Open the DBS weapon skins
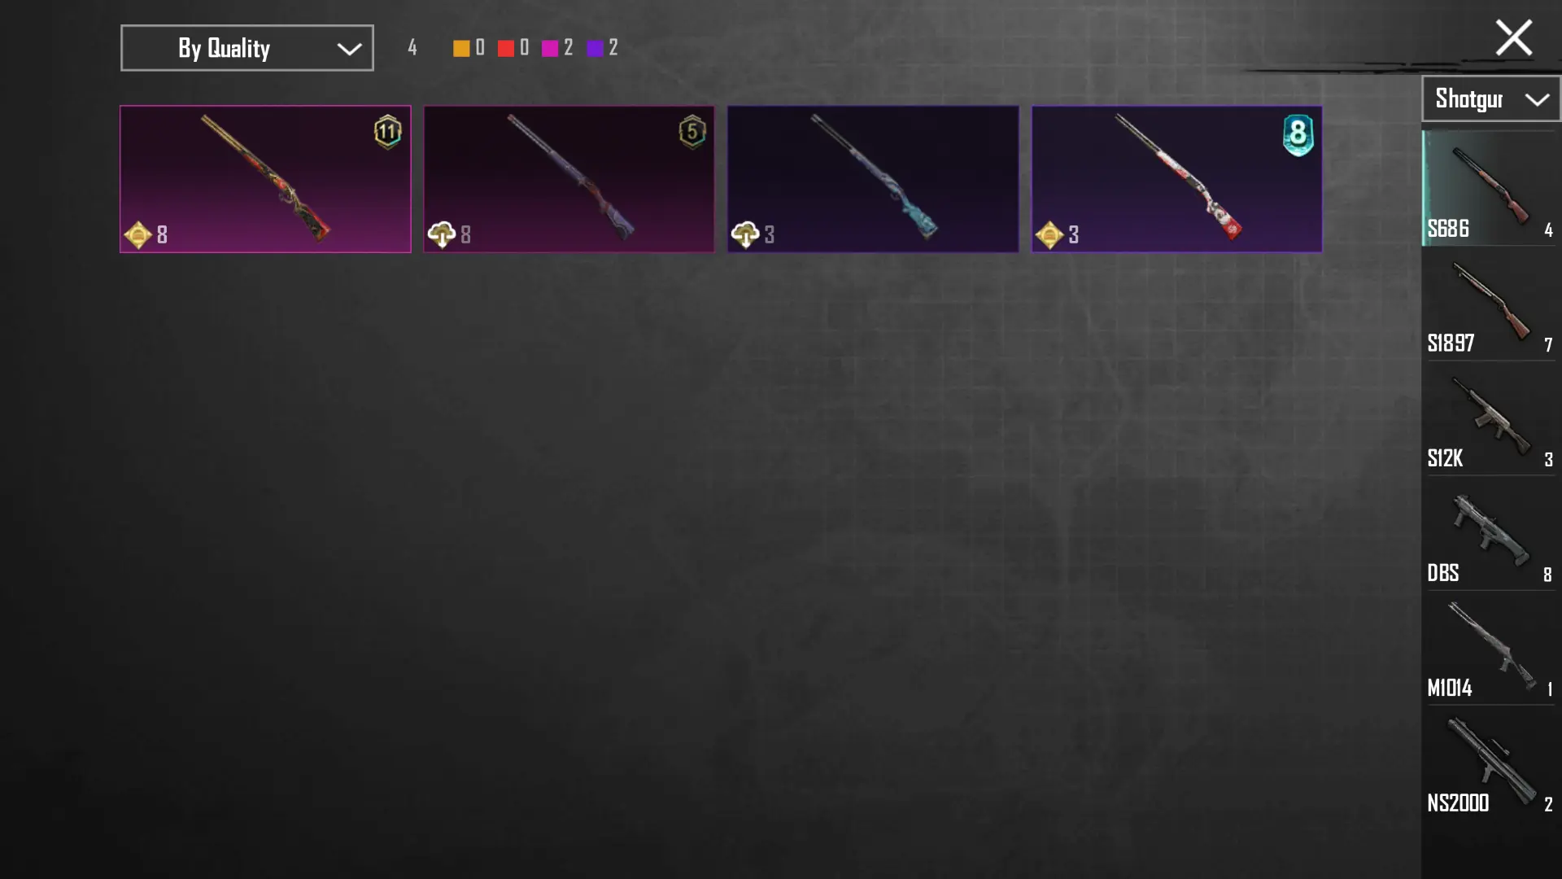The height and width of the screenshot is (879, 1562). point(1490,533)
